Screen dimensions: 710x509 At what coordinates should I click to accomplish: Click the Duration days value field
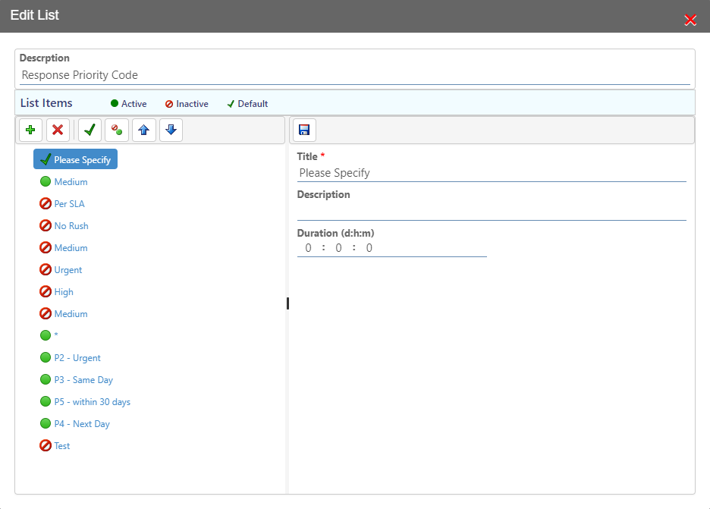(x=309, y=248)
